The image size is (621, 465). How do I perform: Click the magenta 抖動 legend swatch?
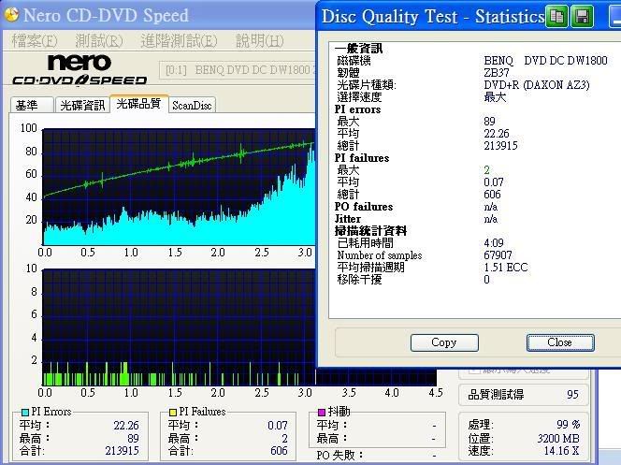(x=322, y=413)
